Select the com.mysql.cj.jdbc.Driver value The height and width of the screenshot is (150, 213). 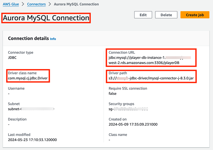coord(28,78)
